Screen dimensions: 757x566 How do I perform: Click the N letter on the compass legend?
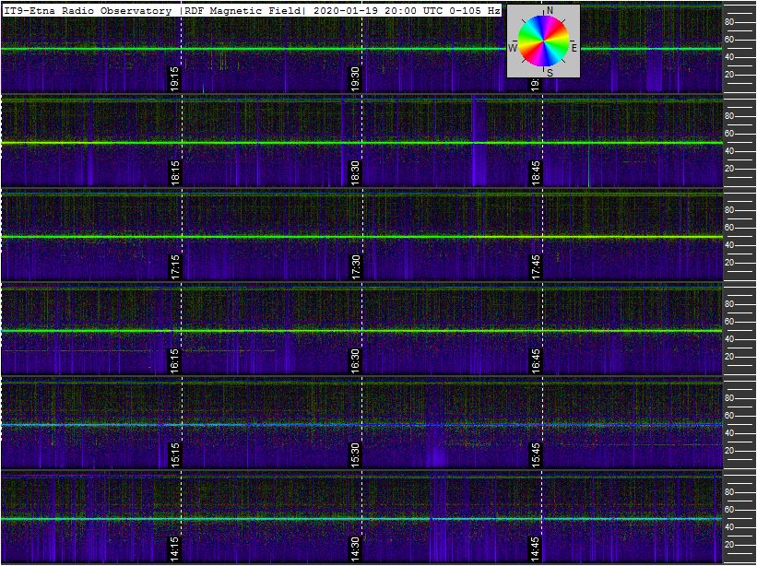click(550, 11)
